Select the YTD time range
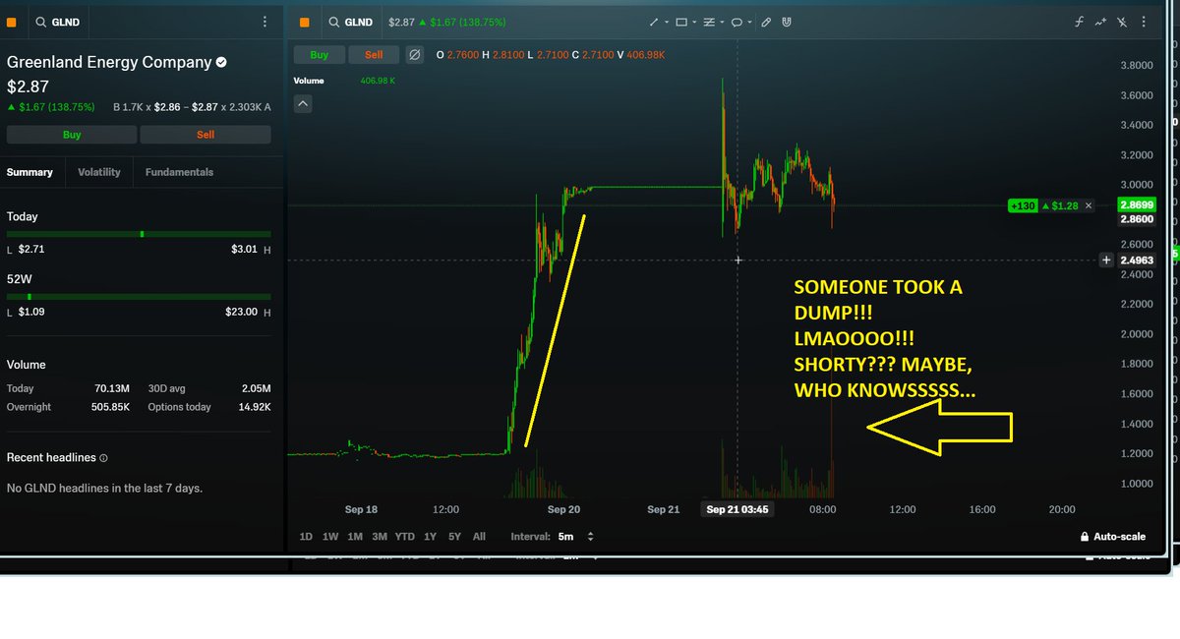 coord(405,537)
